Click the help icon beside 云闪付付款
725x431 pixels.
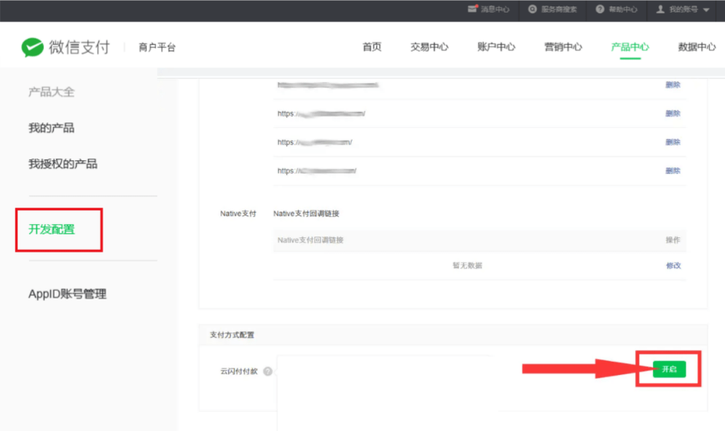(x=268, y=371)
